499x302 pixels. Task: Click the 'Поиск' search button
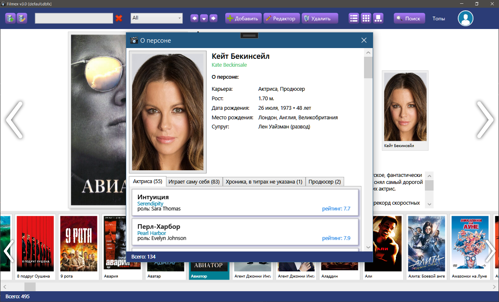409,18
